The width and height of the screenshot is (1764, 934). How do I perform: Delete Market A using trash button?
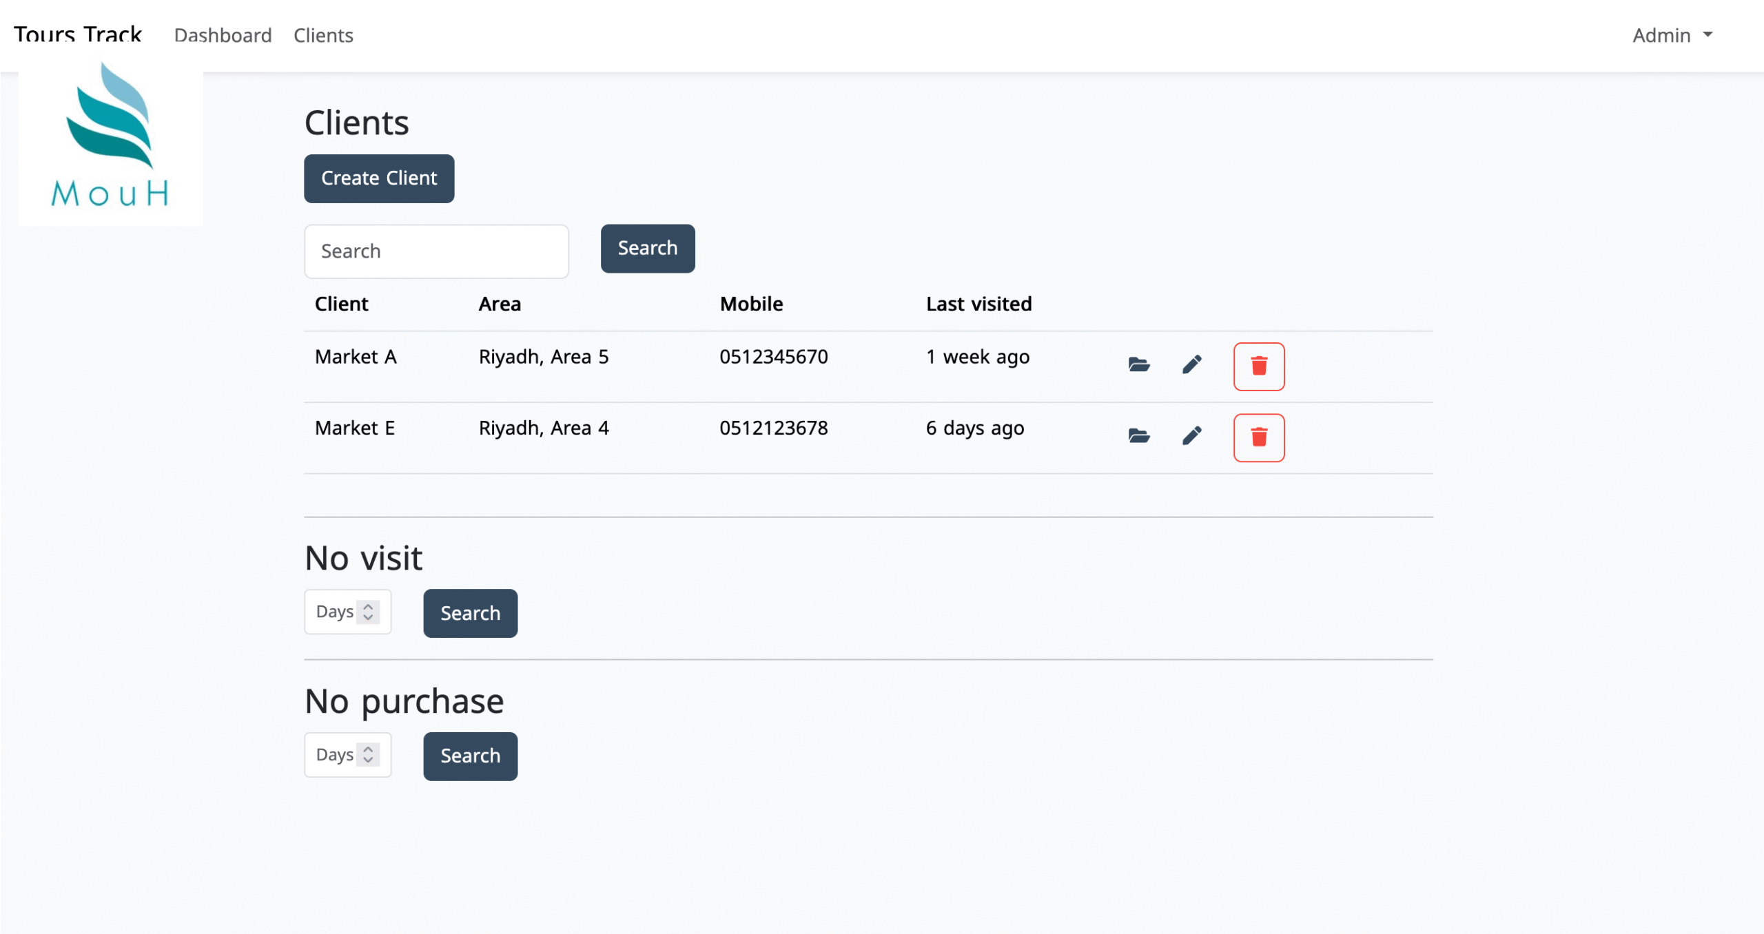coord(1258,366)
